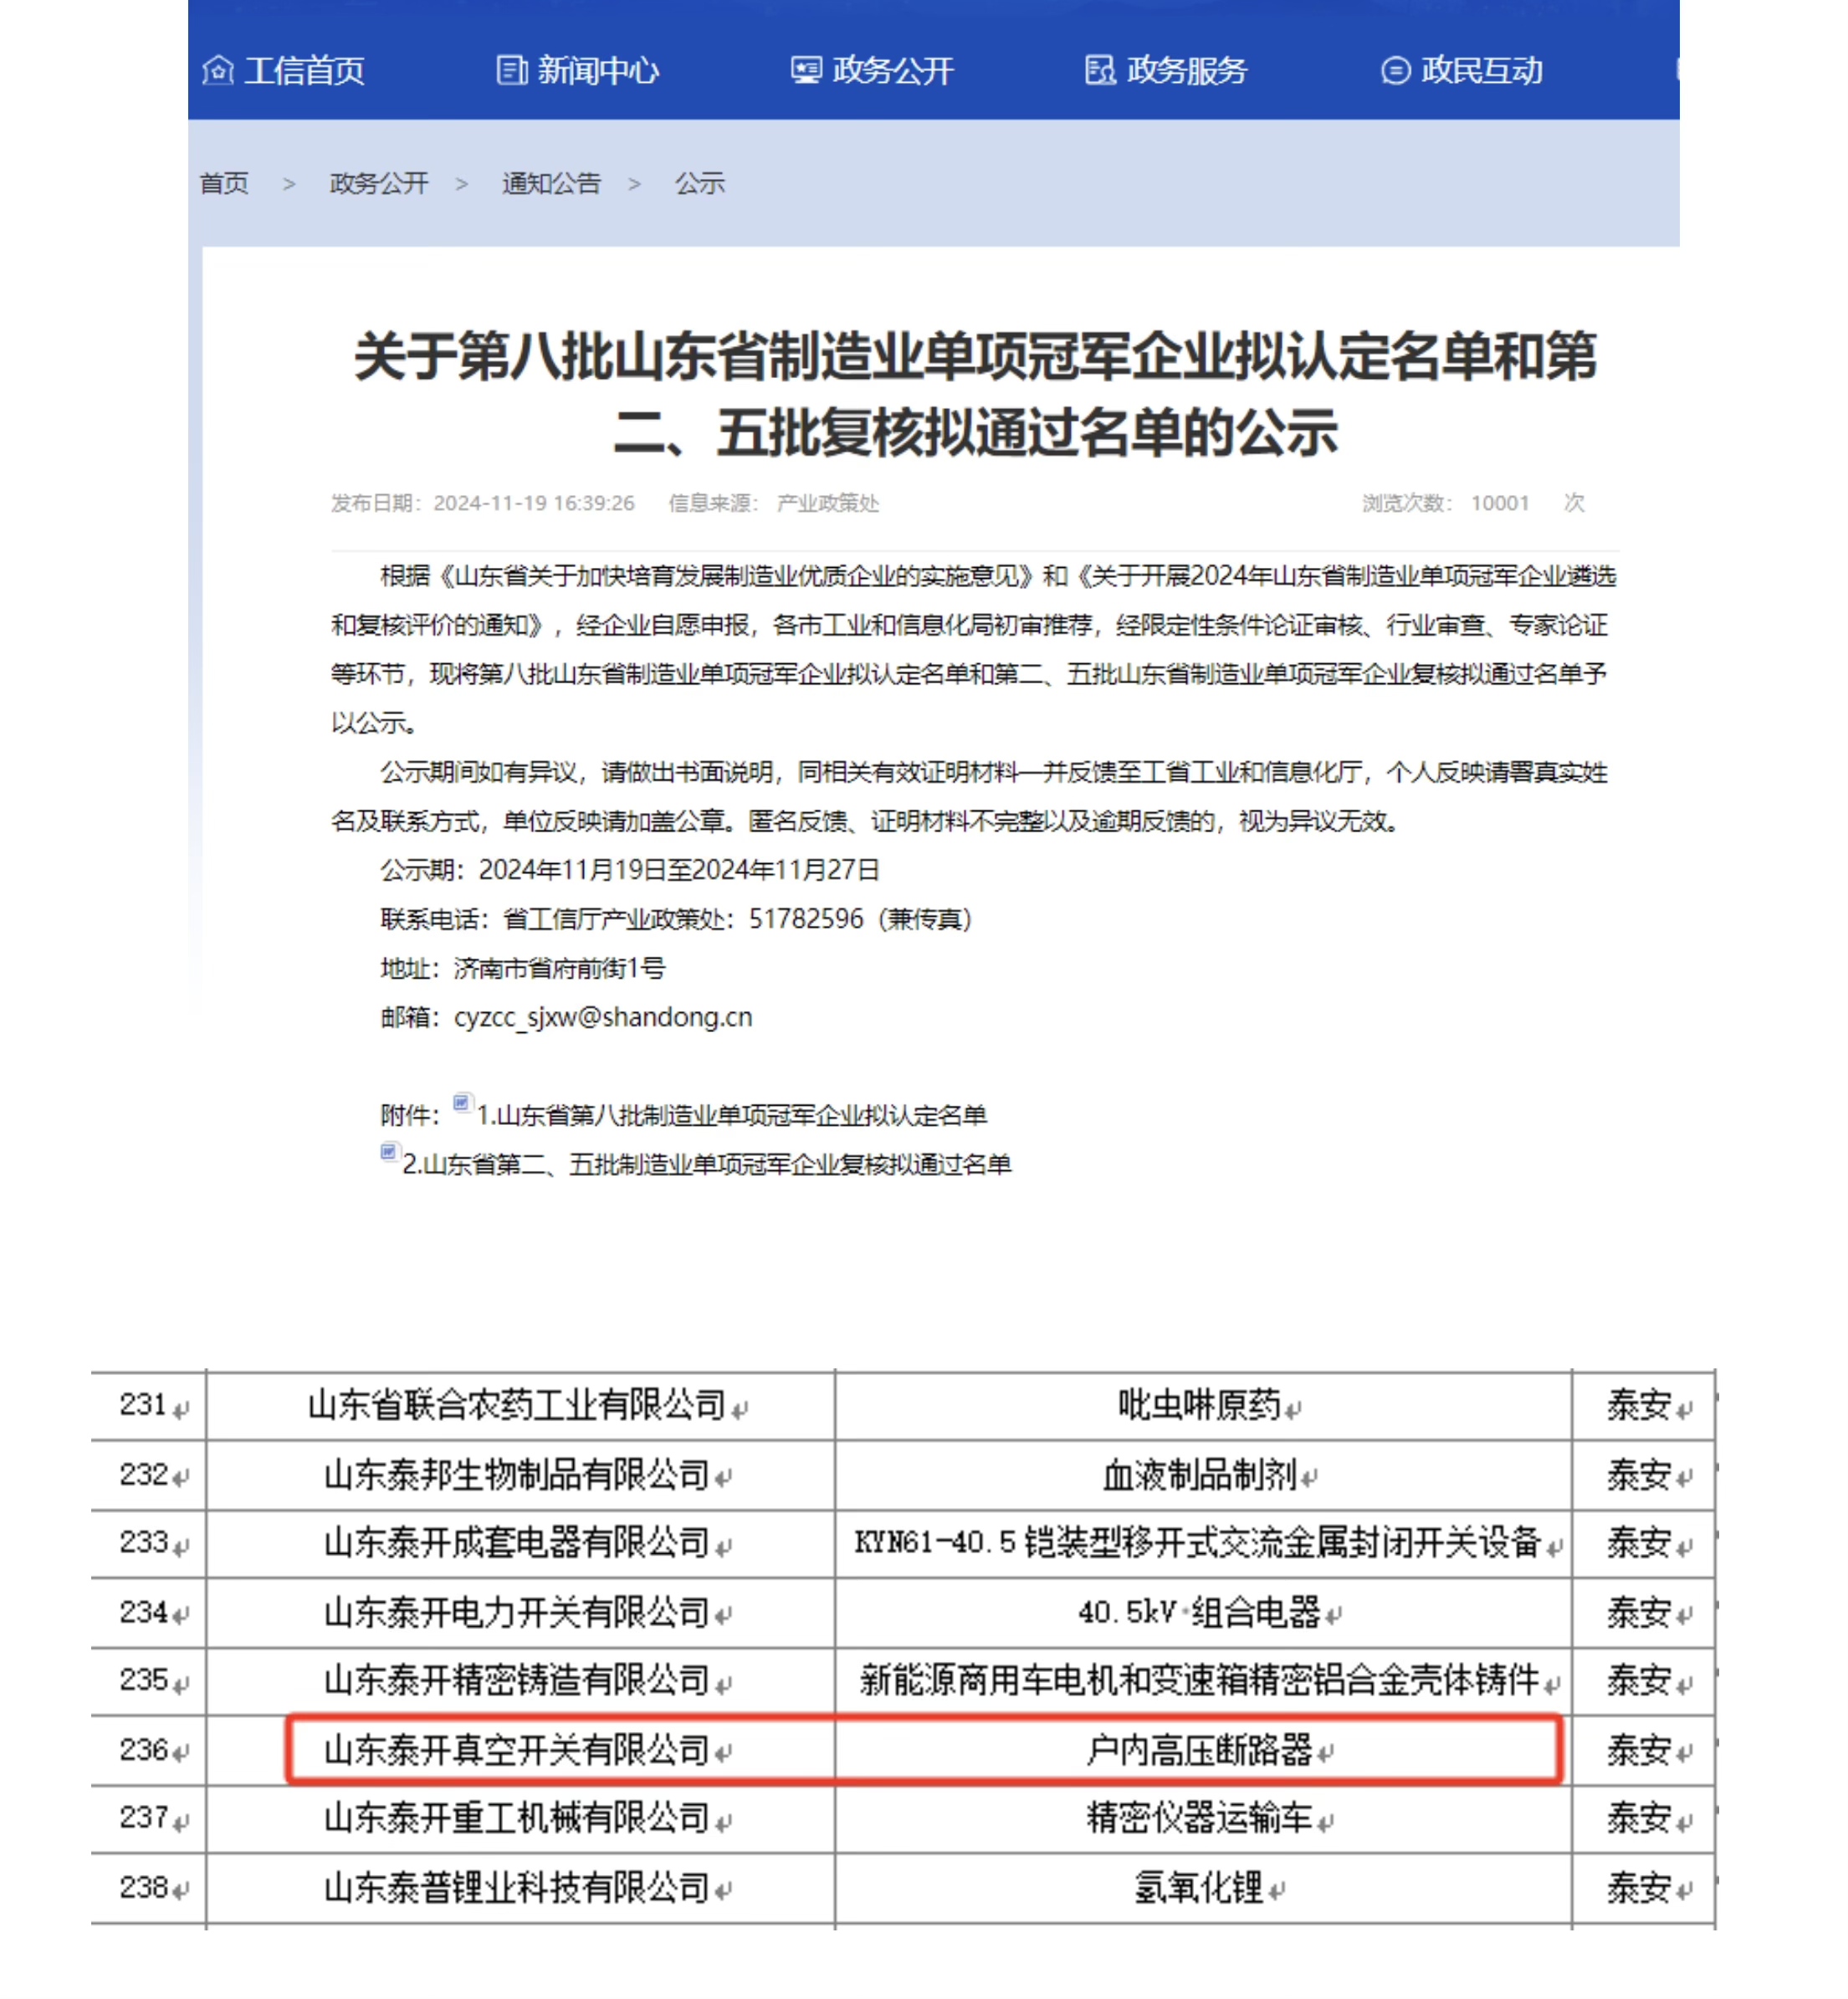Image resolution: width=1848 pixels, height=1999 pixels.
Task: Click the 户内高压断路器 table cell
Action: [1199, 1750]
